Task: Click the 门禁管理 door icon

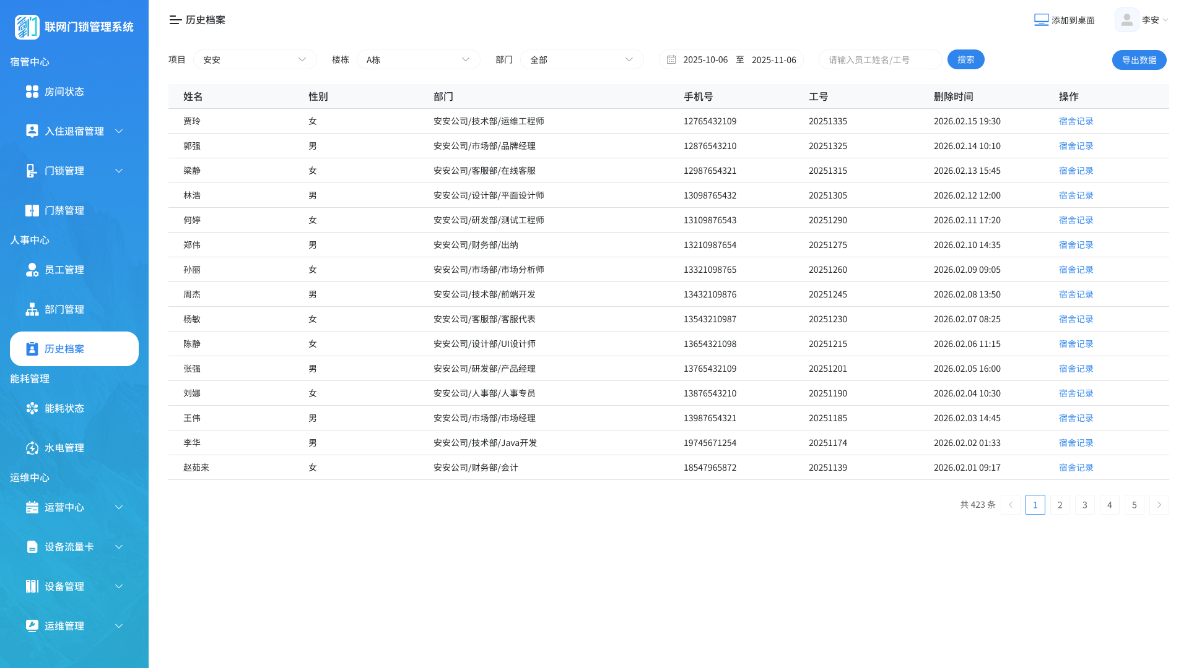Action: click(x=32, y=210)
